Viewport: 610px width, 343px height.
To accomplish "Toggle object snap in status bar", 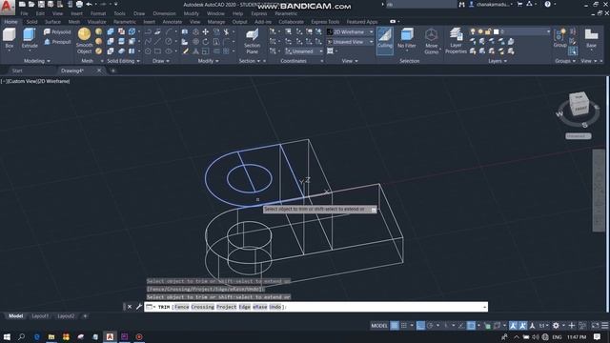I will point(471,326).
